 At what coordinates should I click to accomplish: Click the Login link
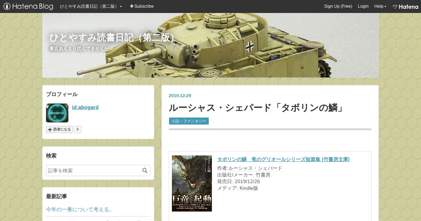(x=363, y=6)
